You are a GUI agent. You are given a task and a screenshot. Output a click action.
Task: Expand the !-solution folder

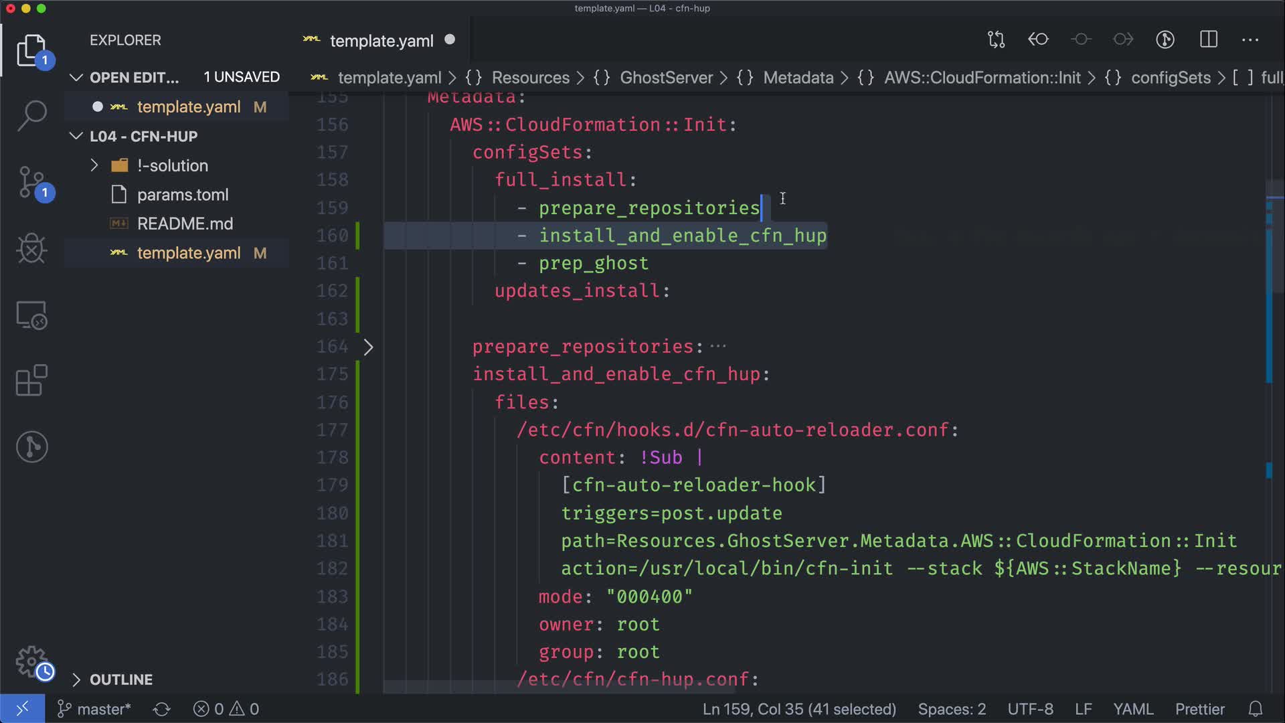(94, 165)
